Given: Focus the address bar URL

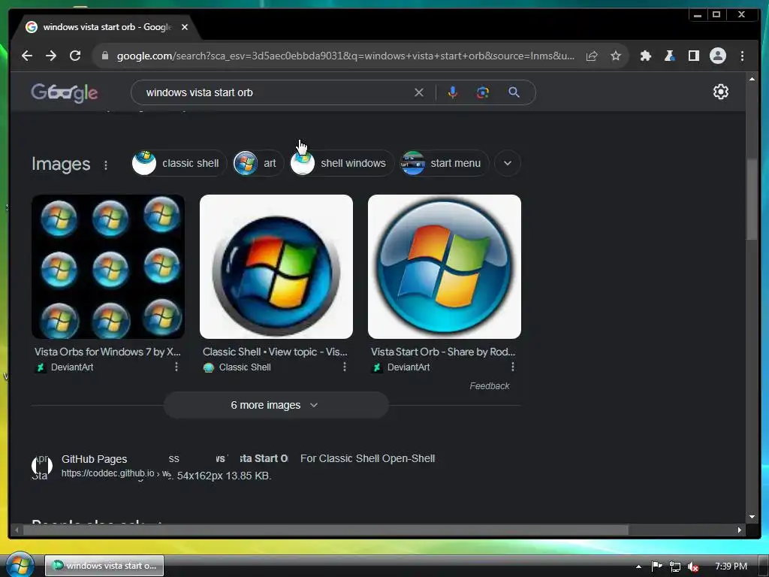Looking at the screenshot, I should (345, 56).
